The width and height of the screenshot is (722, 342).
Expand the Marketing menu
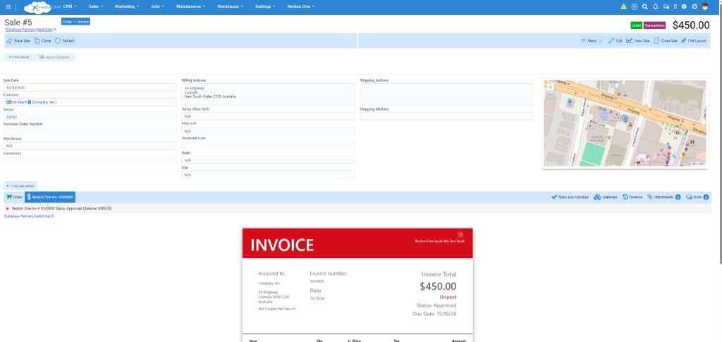pyautogui.click(x=127, y=6)
